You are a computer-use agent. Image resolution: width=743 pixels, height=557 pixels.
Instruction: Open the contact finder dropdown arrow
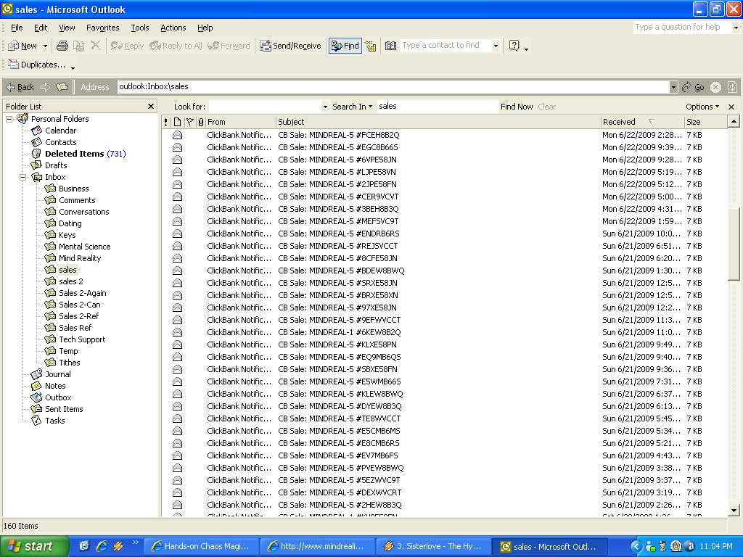[x=496, y=46]
